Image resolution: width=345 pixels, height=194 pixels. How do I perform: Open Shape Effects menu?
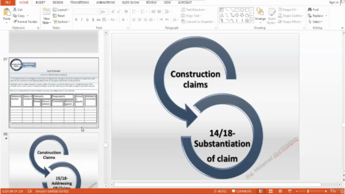coord(291,22)
